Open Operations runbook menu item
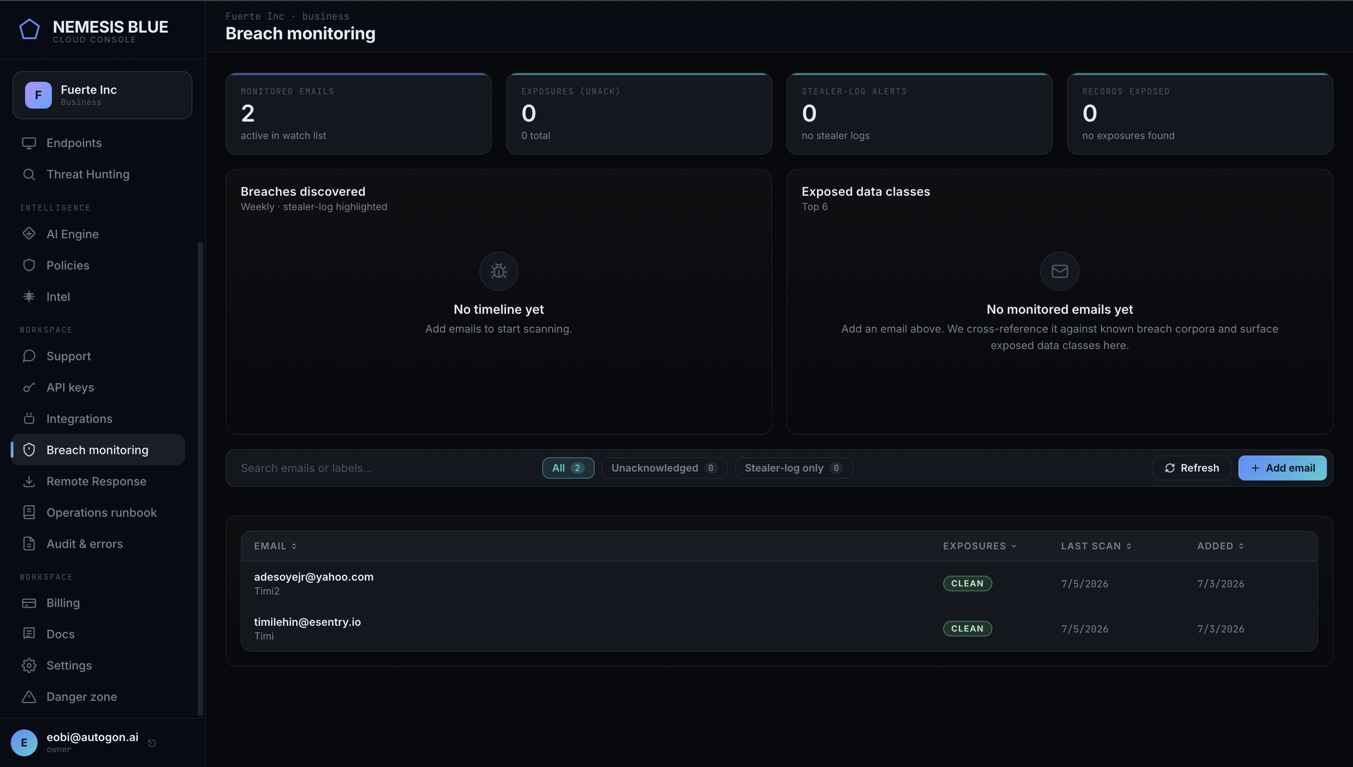The image size is (1353, 767). (98, 513)
